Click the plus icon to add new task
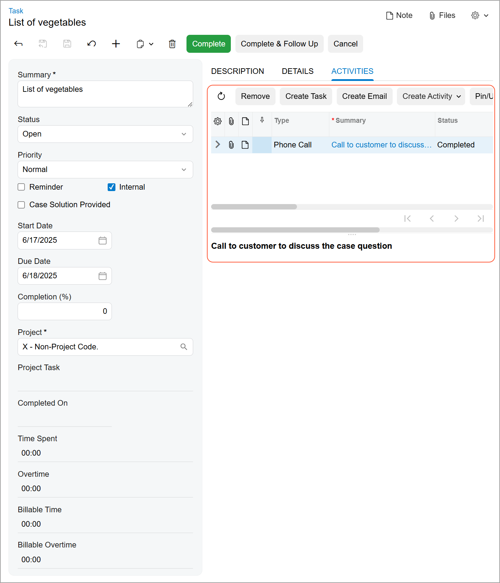This screenshot has height=583, width=500. coord(116,44)
